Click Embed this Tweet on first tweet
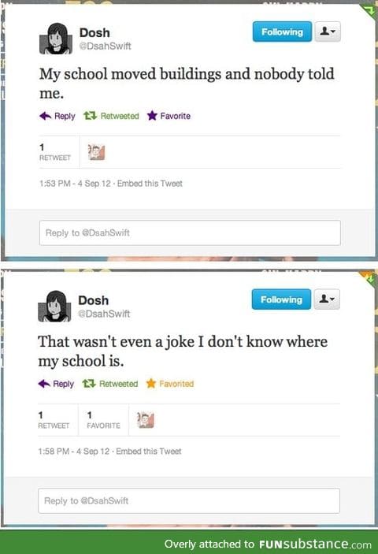This screenshot has height=554, width=378. click(x=150, y=184)
